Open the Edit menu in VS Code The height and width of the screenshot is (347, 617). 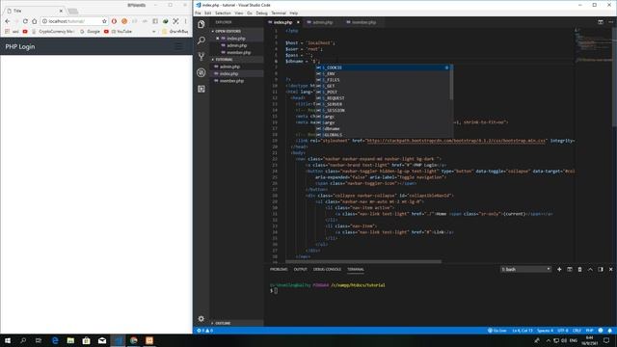point(208,13)
